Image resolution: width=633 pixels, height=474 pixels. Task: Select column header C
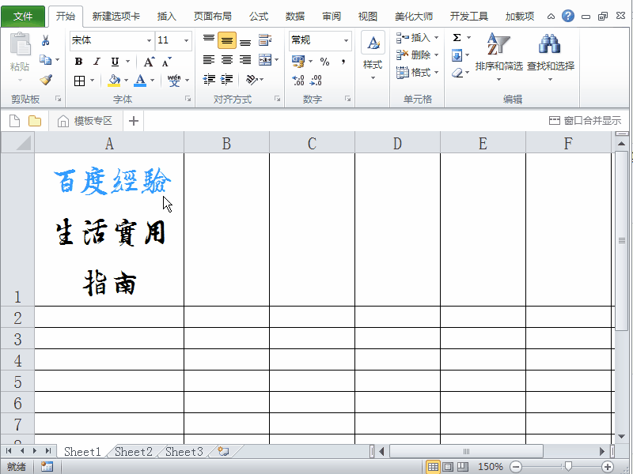point(312,143)
